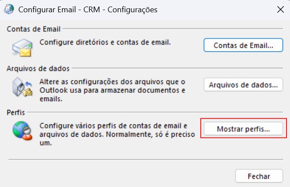
Task: Click the text about diretórios e contas de email
Action: click(105, 42)
